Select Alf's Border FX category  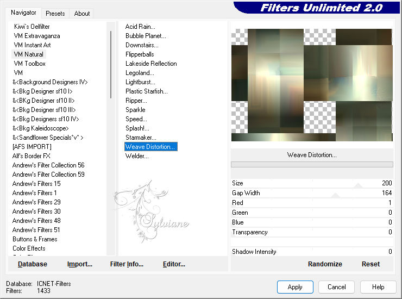click(x=32, y=156)
